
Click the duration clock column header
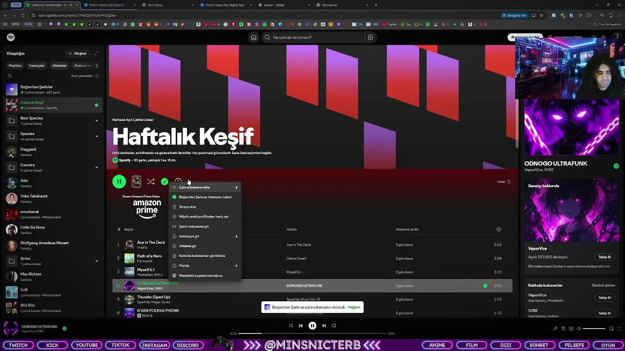point(499,229)
